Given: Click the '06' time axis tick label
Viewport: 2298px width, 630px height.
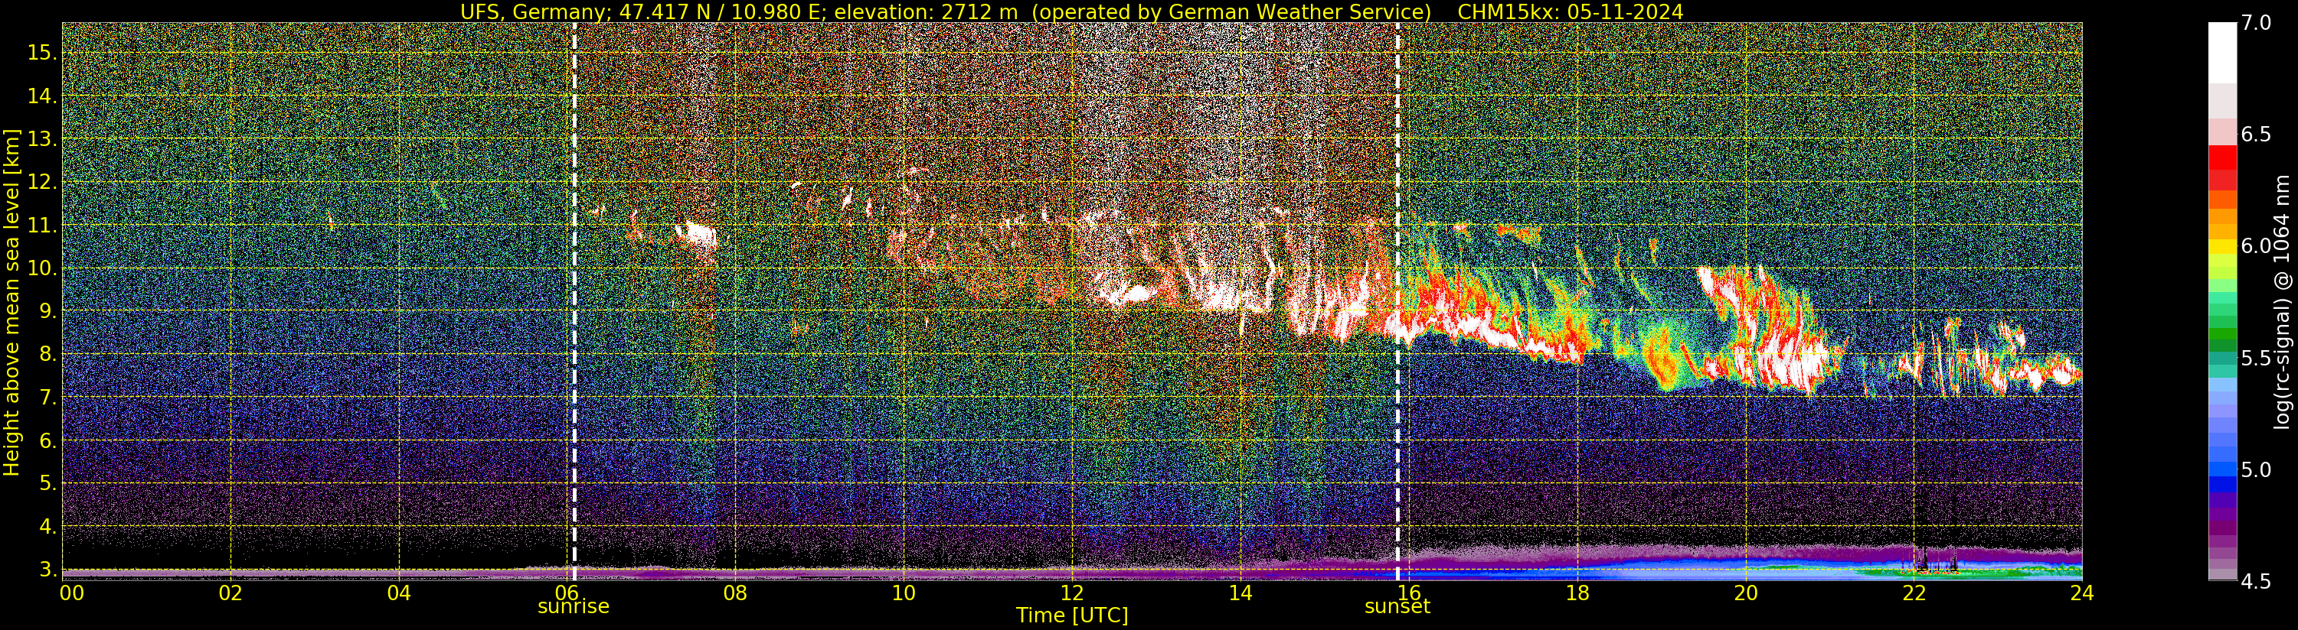Looking at the screenshot, I should pos(567,593).
